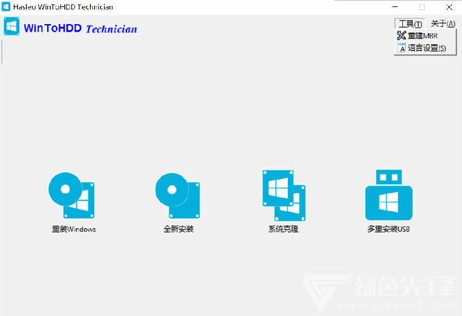Click the 全新安装 disc and drive icon
Screen dimensions: 462x316
click(x=178, y=196)
